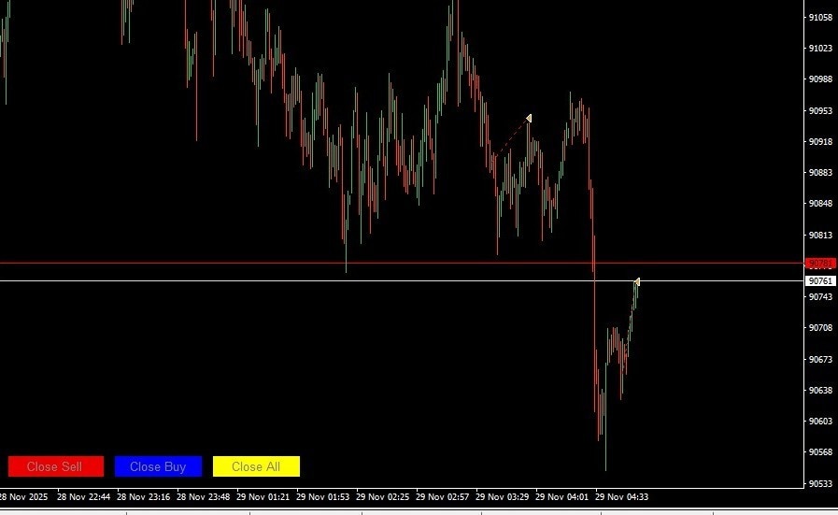This screenshot has width=838, height=515.
Task: Click the 91023 price scale value
Action: point(820,48)
